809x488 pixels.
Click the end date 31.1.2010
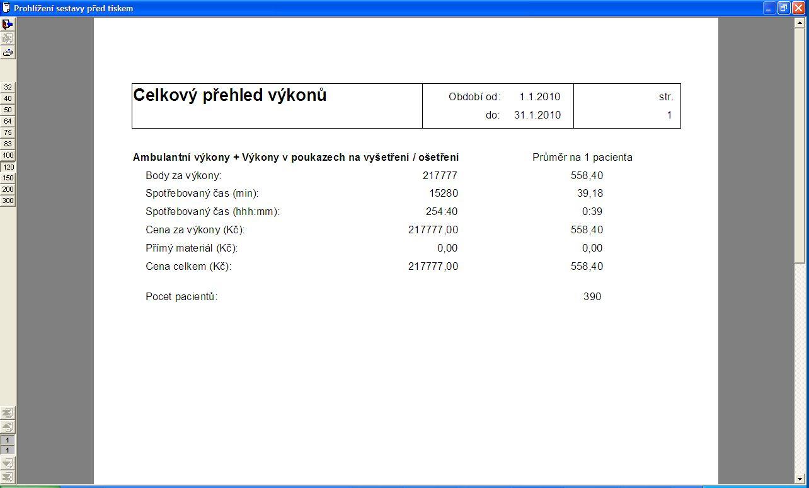coord(537,115)
